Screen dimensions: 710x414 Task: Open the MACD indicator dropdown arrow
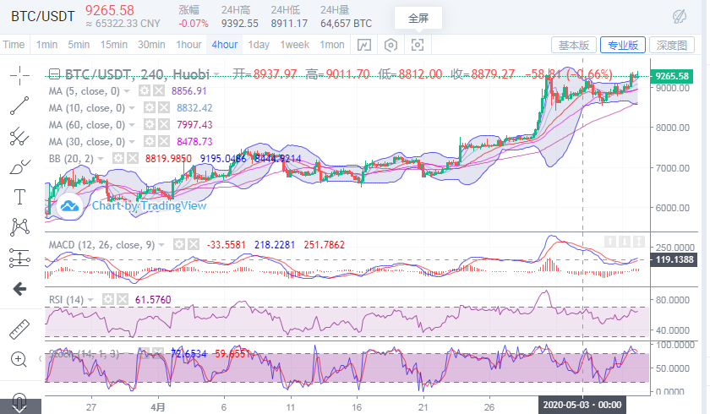click(162, 244)
